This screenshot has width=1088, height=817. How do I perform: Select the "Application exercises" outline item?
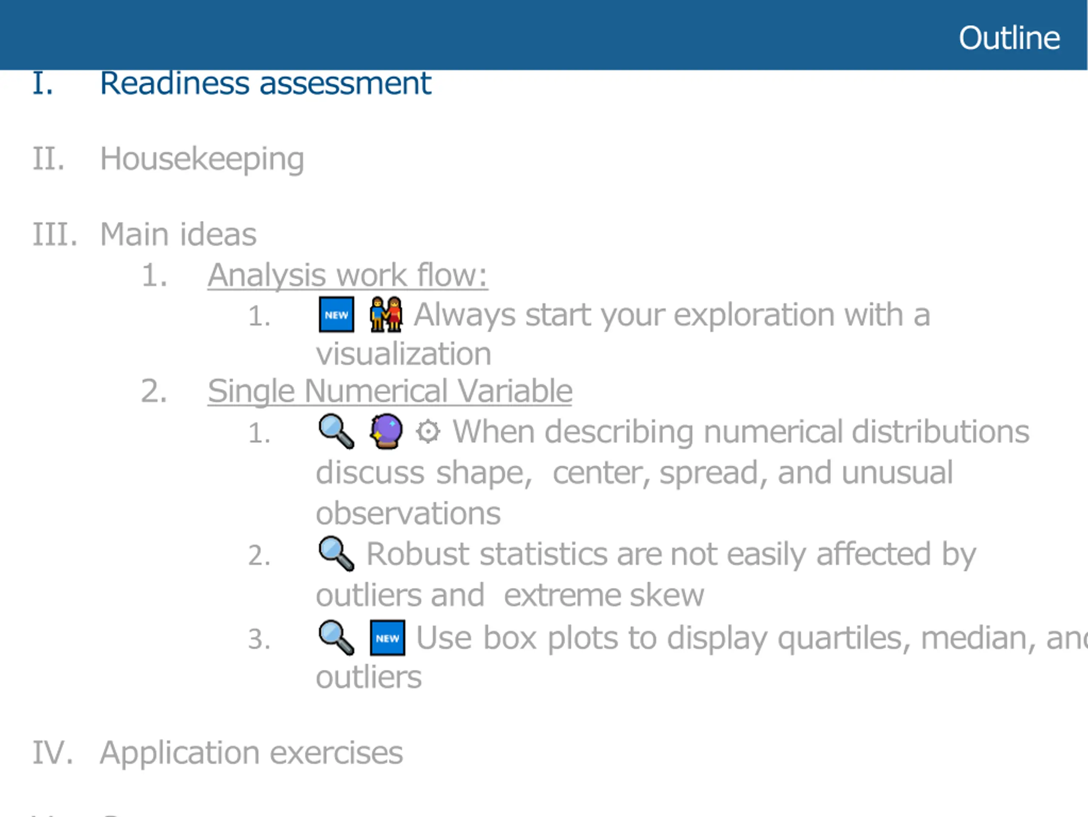coord(251,753)
